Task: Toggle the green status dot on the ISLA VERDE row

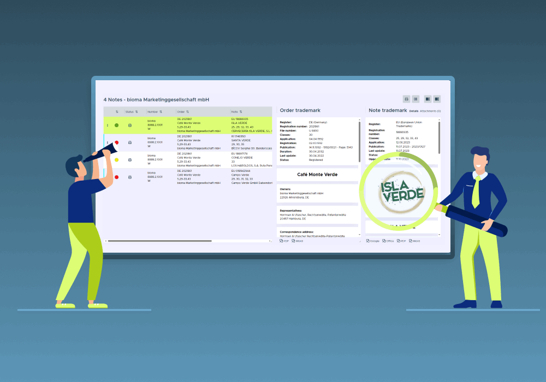Action: 116,125
